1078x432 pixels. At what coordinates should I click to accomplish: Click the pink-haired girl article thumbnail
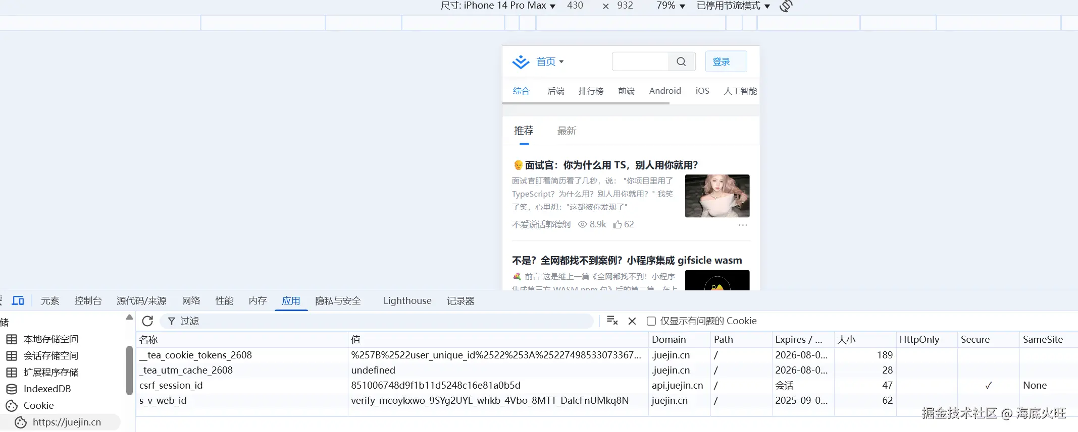tap(717, 196)
